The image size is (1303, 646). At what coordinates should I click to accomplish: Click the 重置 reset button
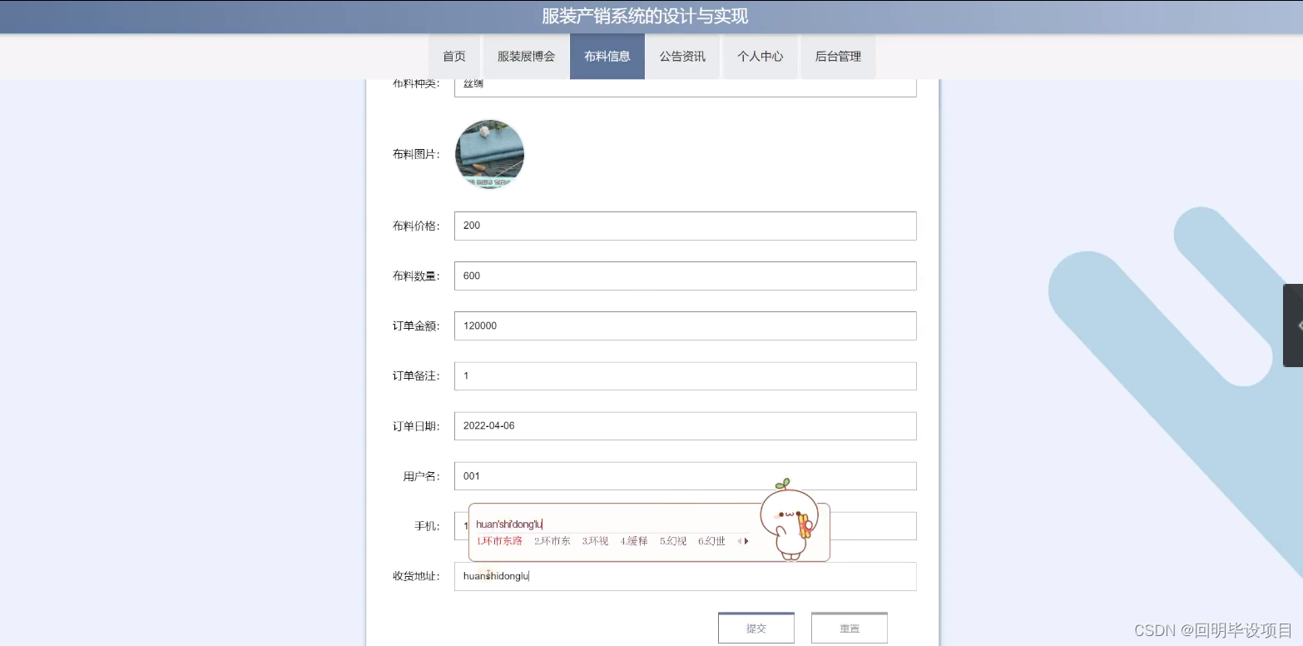[849, 628]
